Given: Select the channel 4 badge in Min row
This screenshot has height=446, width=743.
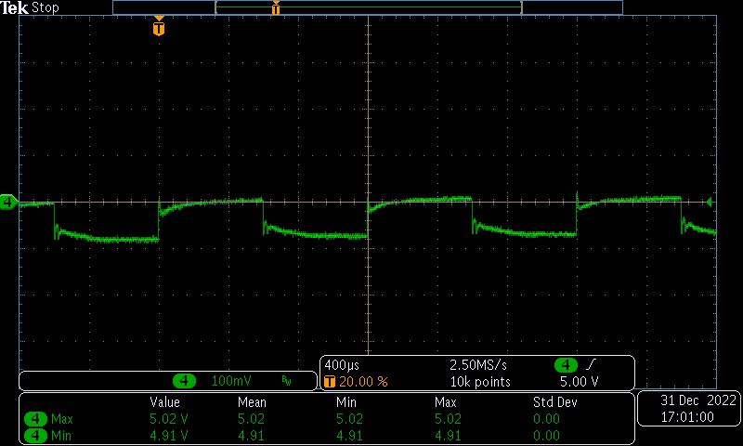Looking at the screenshot, I should pyautogui.click(x=36, y=435).
